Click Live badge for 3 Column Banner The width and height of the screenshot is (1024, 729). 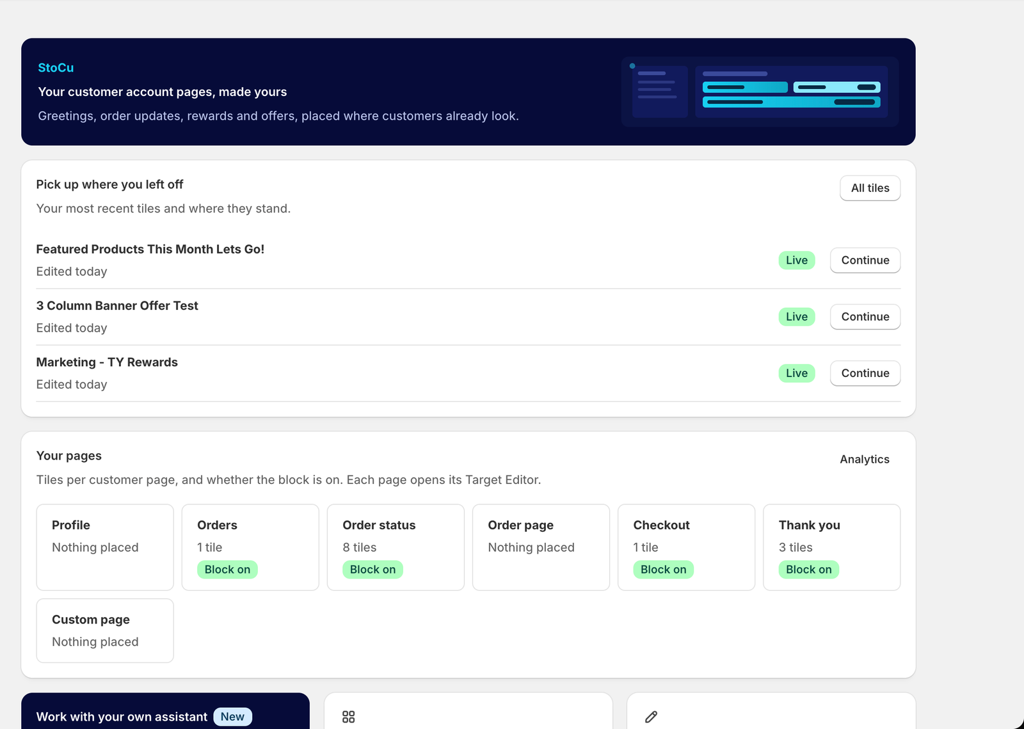(x=797, y=317)
